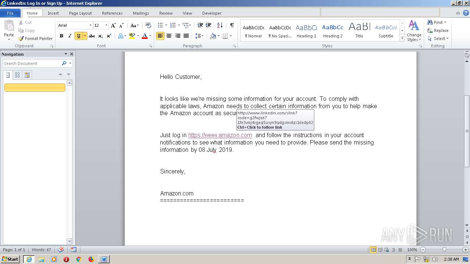This screenshot has width=470, height=264.
Task: Grow font size
Action: click(113, 25)
